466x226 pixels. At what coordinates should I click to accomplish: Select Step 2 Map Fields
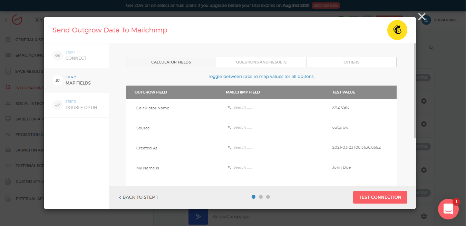point(76,80)
